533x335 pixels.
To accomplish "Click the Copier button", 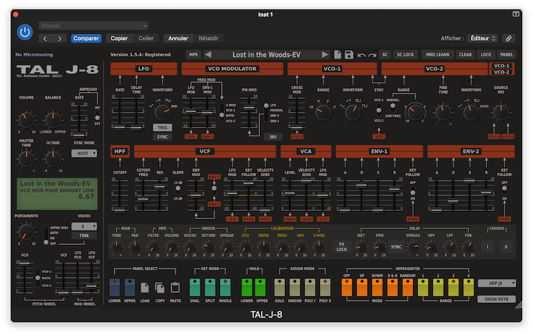I will click(x=119, y=39).
